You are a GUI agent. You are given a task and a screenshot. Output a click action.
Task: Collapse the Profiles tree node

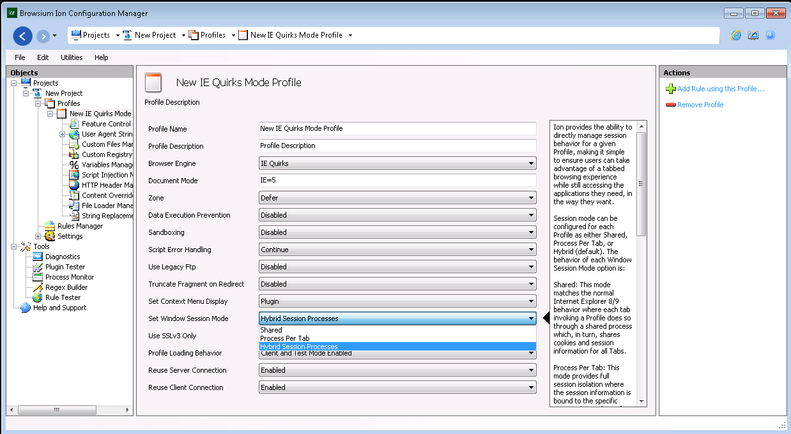38,103
